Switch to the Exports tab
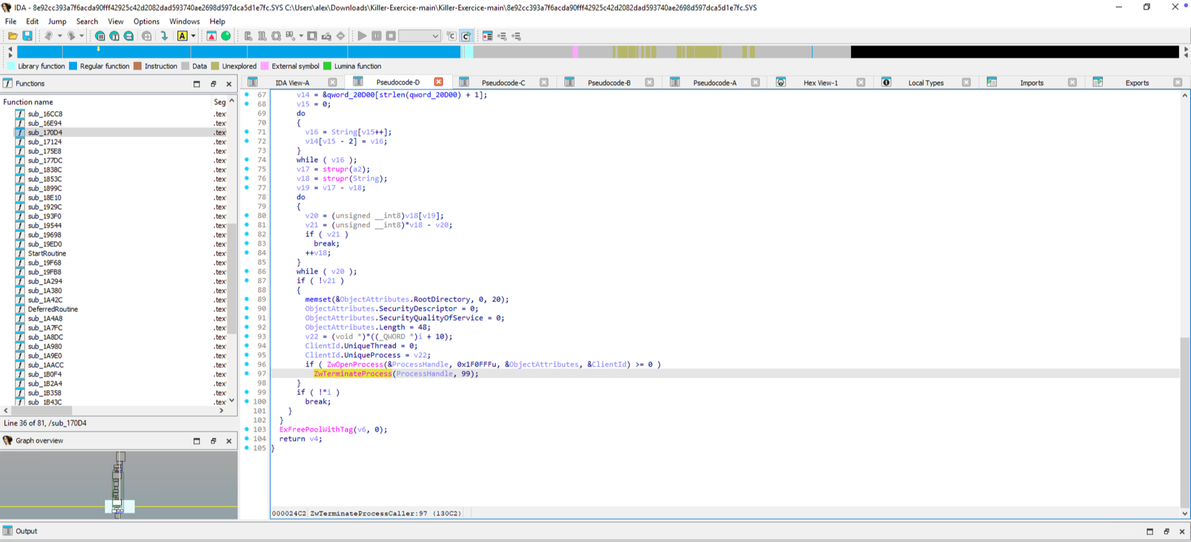This screenshot has height=542, width=1191. click(x=1137, y=82)
